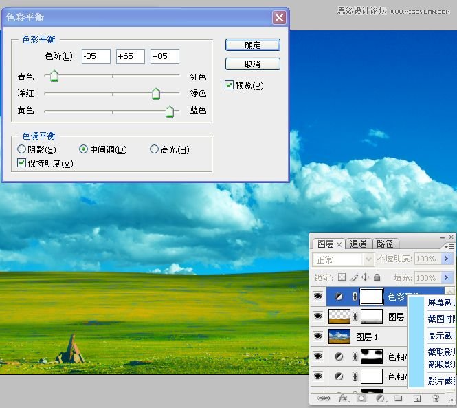Click the trash delete layer icon
Image resolution: width=457 pixels, height=408 pixels.
[x=436, y=398]
